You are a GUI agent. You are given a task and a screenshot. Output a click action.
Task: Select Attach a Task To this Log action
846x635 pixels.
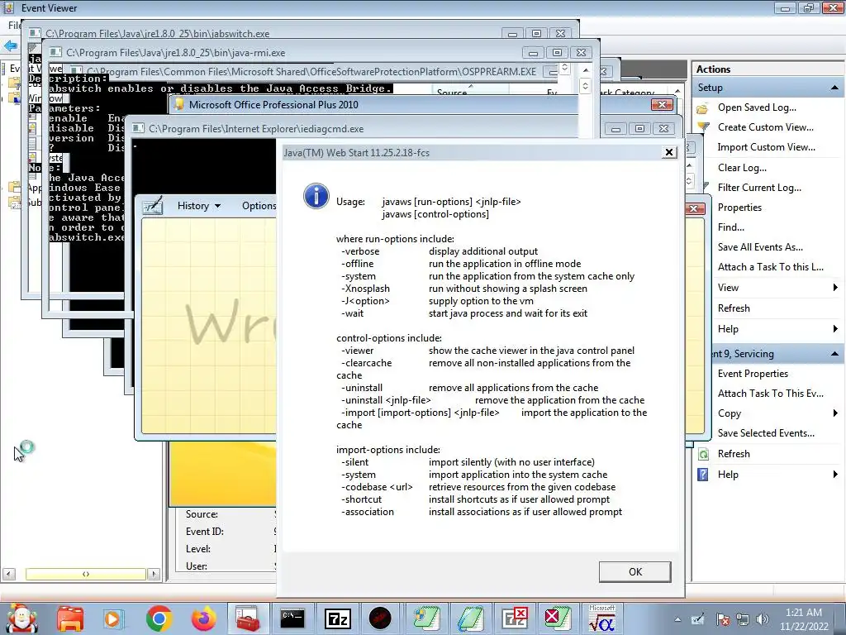click(771, 267)
